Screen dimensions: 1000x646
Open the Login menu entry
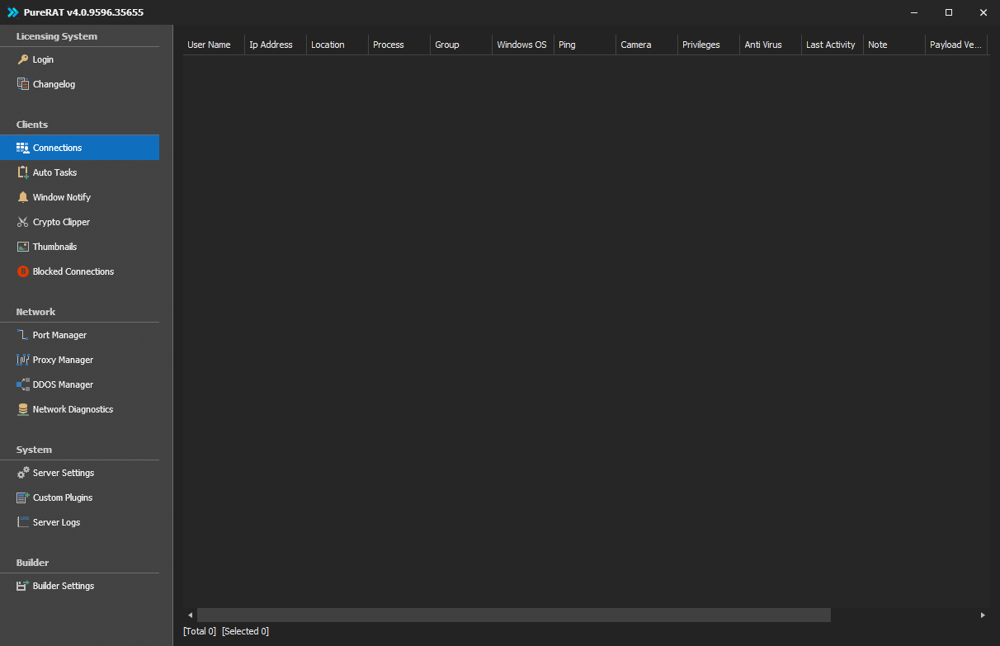point(79,59)
